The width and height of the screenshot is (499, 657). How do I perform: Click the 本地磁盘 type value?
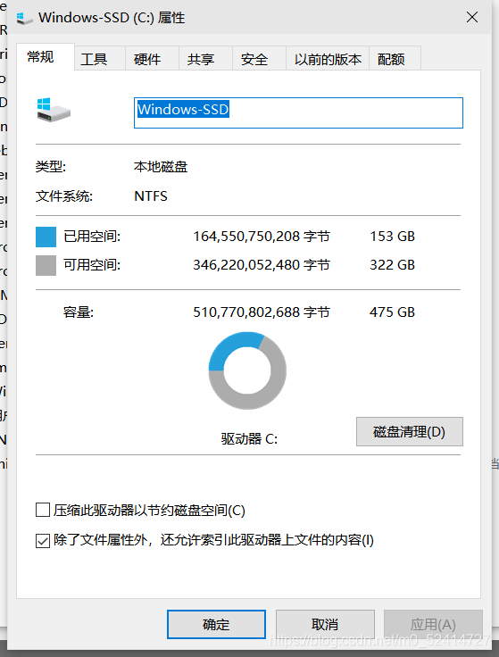161,167
